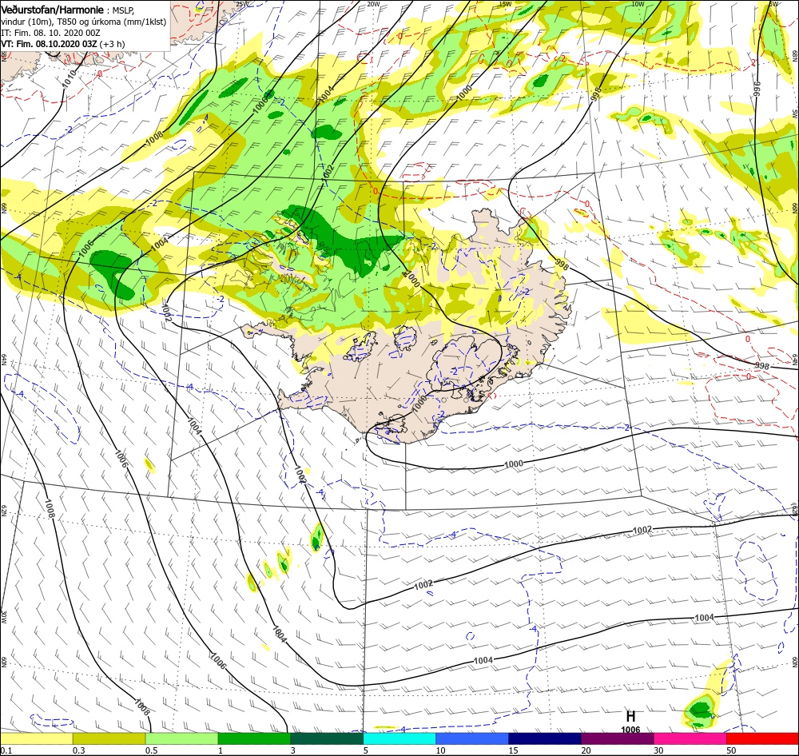Pick the cyan 5–10 legend swatch

tap(399, 738)
